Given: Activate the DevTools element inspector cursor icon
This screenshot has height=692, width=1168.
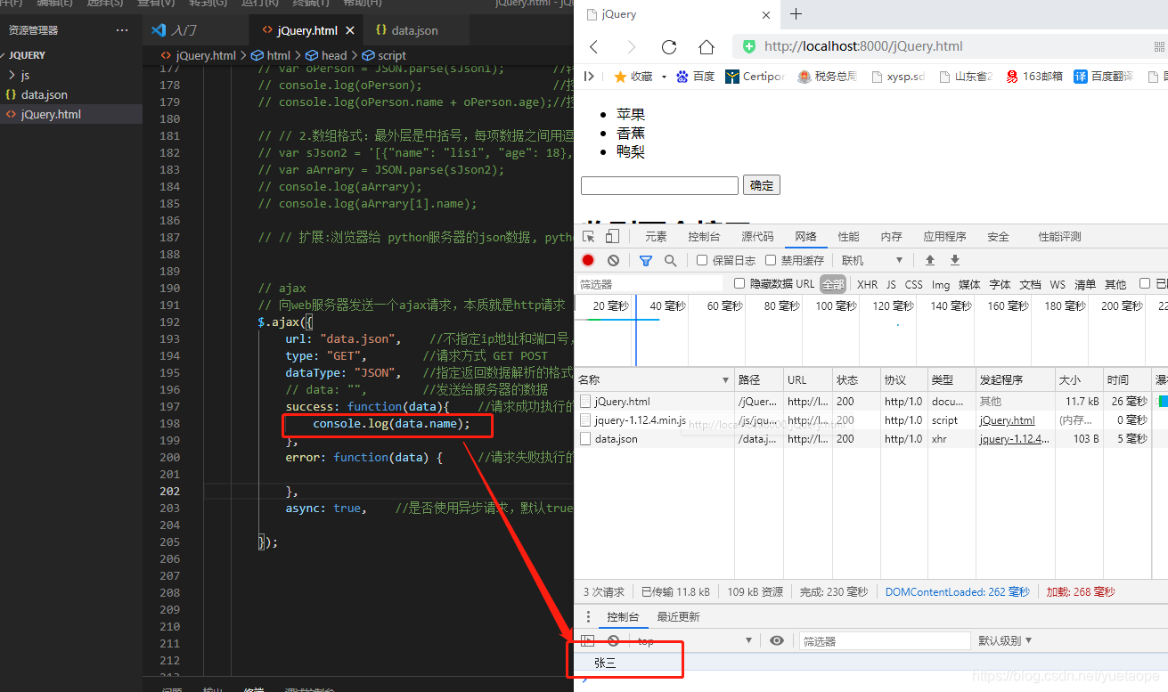Looking at the screenshot, I should coord(589,236).
